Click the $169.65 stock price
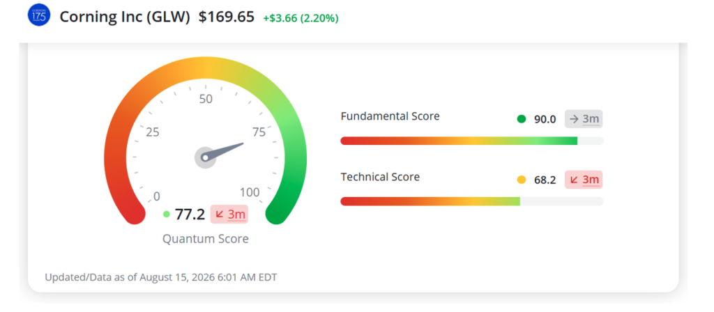The image size is (714, 312). [227, 17]
